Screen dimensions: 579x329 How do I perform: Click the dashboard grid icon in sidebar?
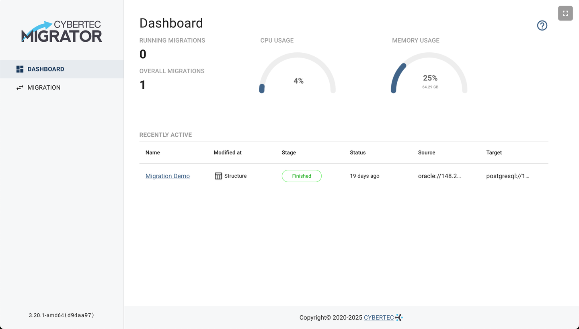(x=20, y=69)
